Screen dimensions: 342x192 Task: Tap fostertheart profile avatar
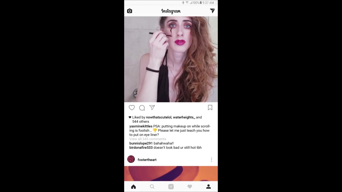point(131,159)
